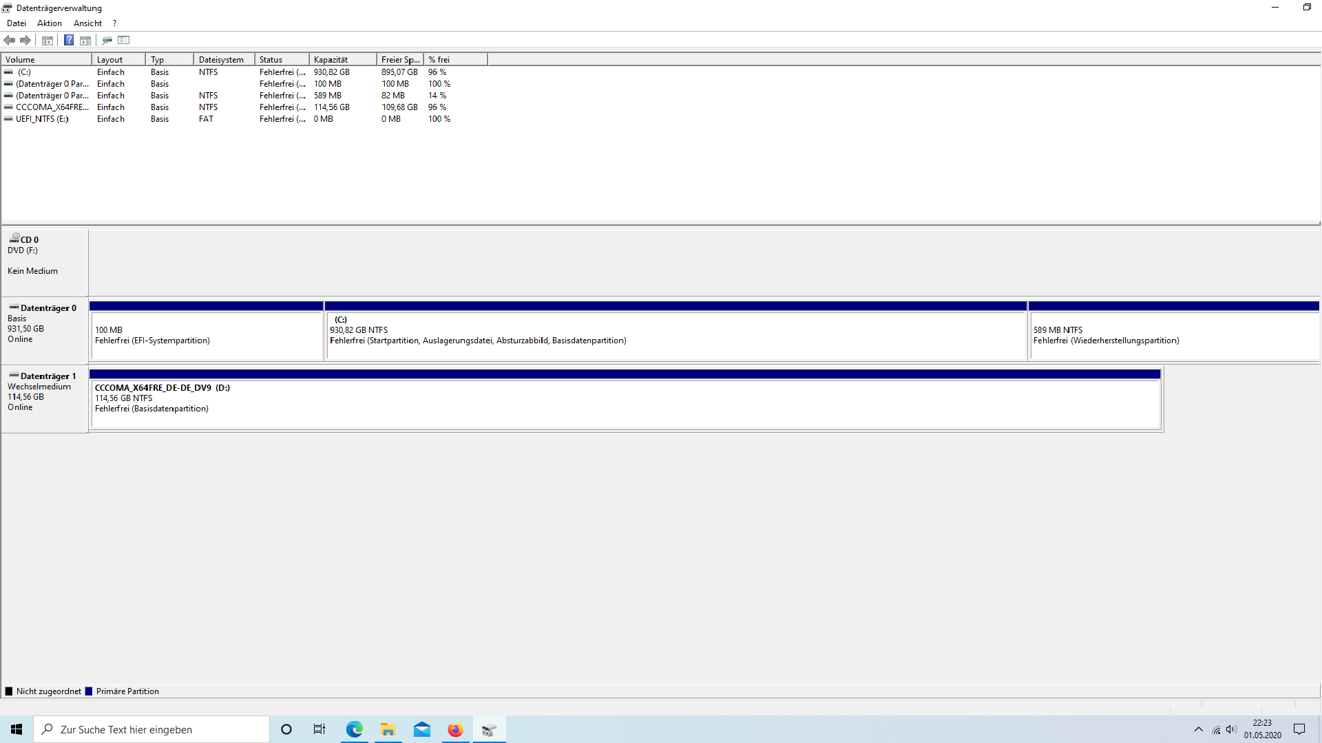Viewport: 1322px width, 743px height.
Task: Select the UEFI_NTFS (E:) volume row
Action: 42,119
